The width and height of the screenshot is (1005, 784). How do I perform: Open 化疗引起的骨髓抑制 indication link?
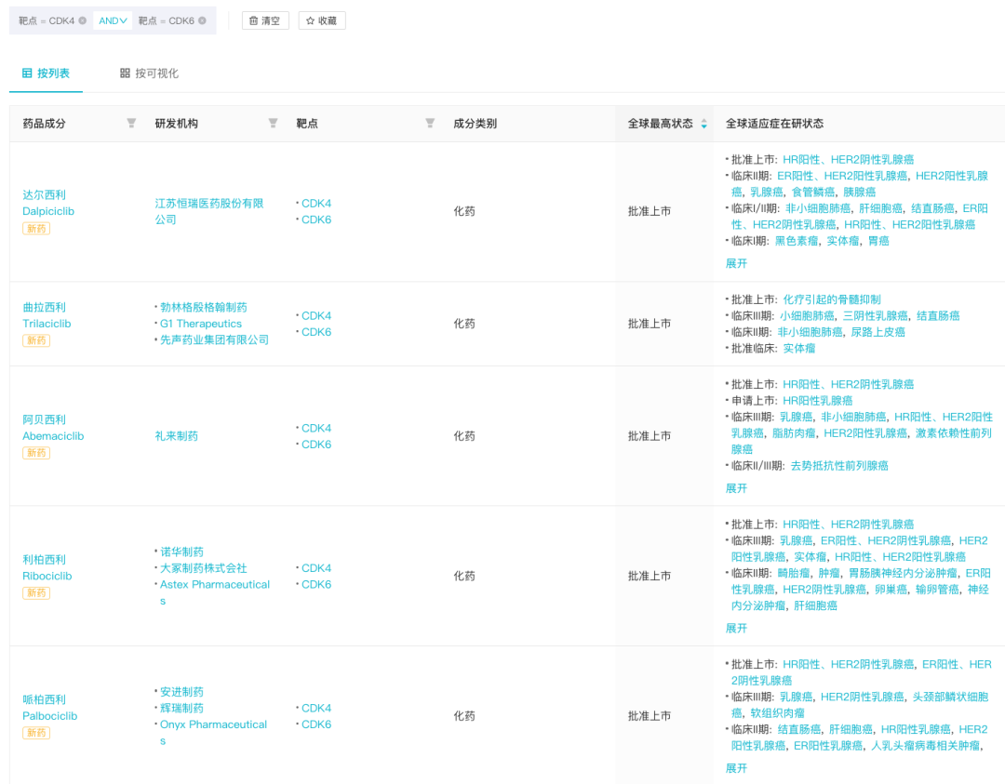tap(831, 299)
